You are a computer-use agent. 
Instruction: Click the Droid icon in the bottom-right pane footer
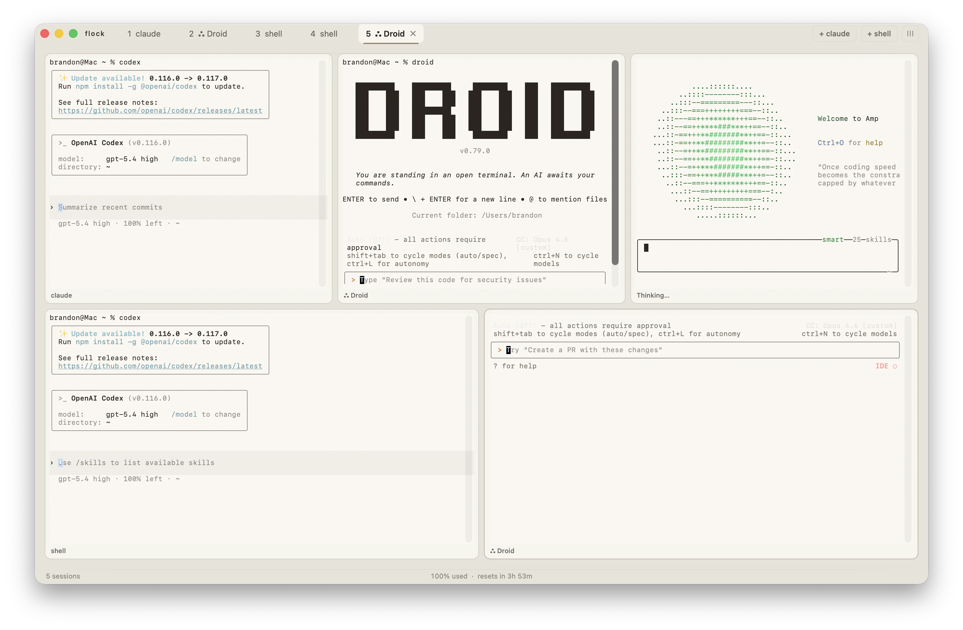coord(492,551)
